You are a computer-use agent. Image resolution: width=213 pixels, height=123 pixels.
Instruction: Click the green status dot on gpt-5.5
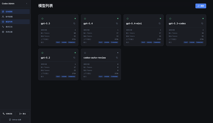(75, 19)
